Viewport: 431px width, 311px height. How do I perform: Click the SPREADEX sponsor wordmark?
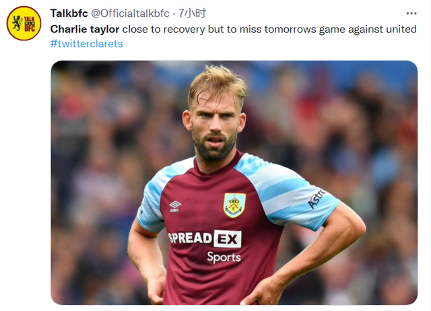click(x=204, y=238)
